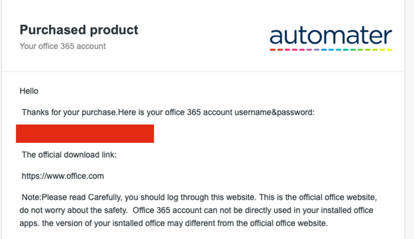Click the red redacted credentials box
This screenshot has width=414, height=239.
85,134
